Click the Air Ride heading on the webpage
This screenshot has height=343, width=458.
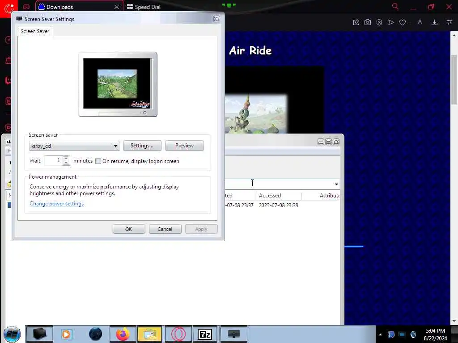coord(250,50)
